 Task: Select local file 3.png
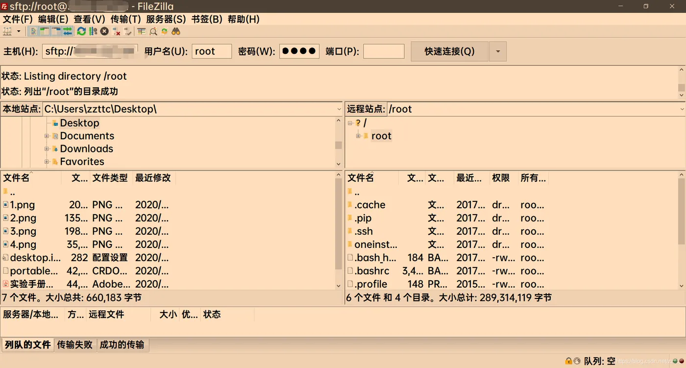click(23, 231)
